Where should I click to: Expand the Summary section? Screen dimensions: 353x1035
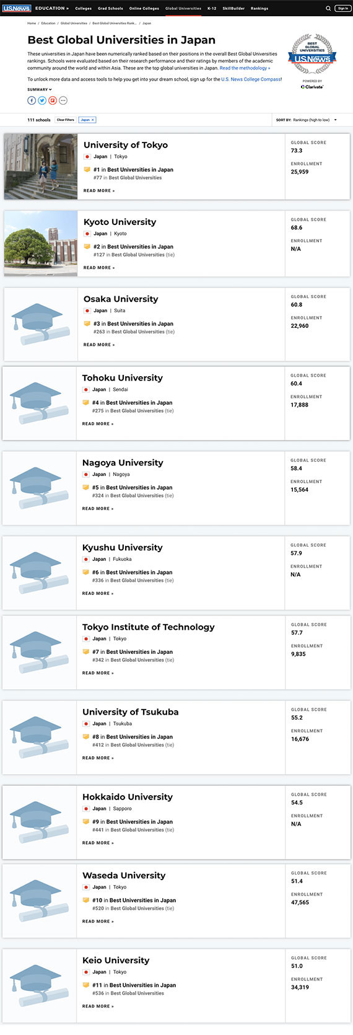pyautogui.click(x=40, y=89)
